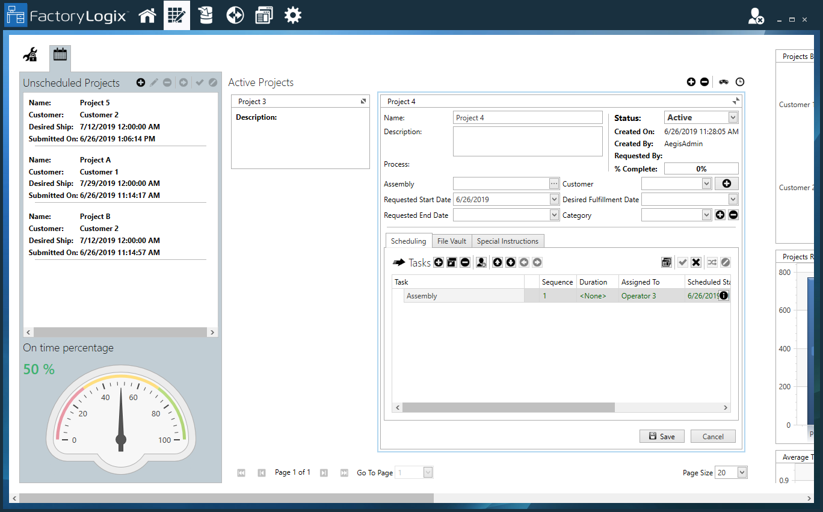Screen dimensions: 823x512
Task: Switch to the File Vault tab
Action: tap(452, 241)
